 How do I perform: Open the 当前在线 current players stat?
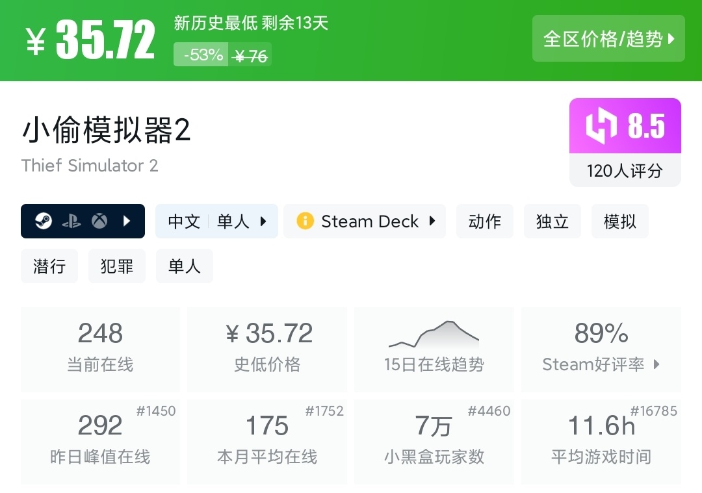coord(100,349)
